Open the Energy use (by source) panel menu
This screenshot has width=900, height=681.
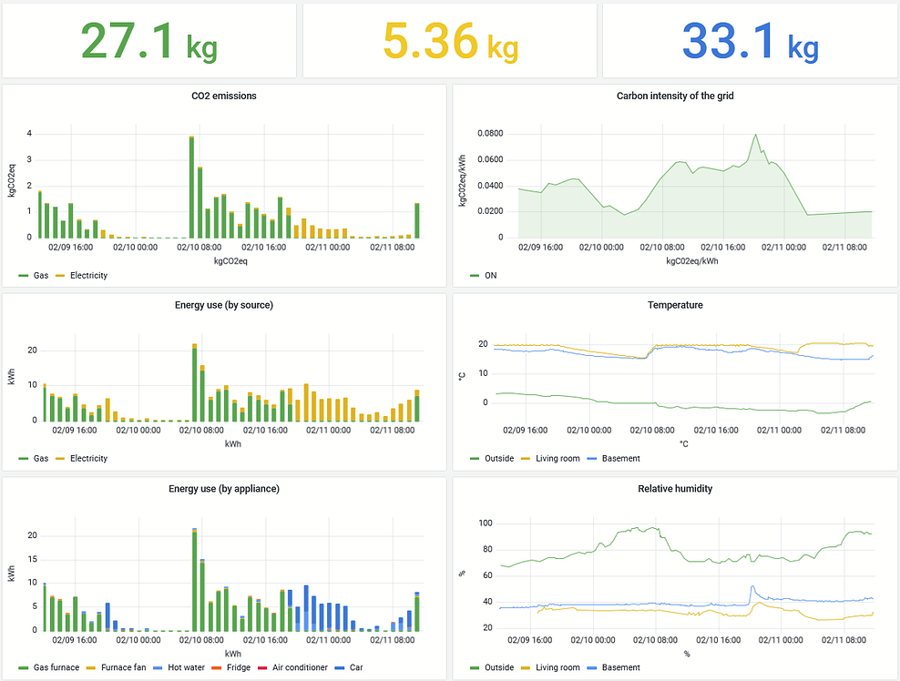coord(225,305)
